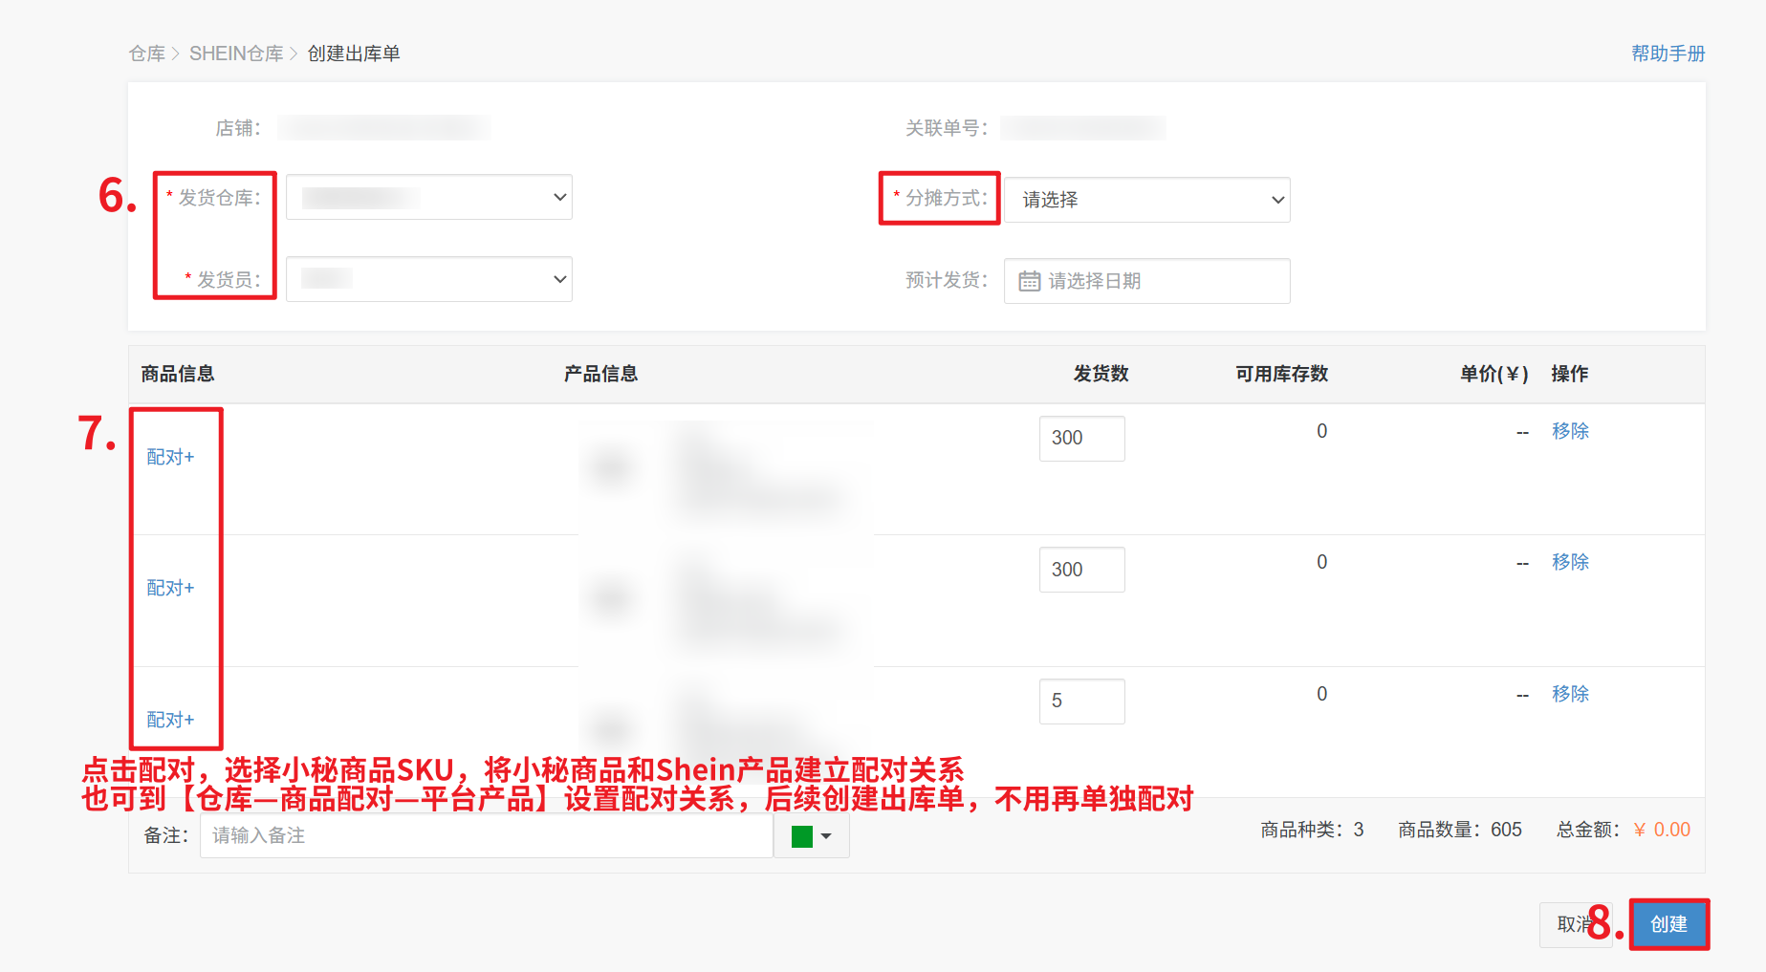Go to SHEIN仓库 in the breadcrumb

[236, 54]
